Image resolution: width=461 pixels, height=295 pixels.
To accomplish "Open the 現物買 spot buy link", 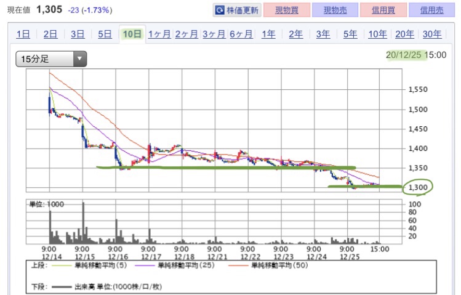I will 287,10.
